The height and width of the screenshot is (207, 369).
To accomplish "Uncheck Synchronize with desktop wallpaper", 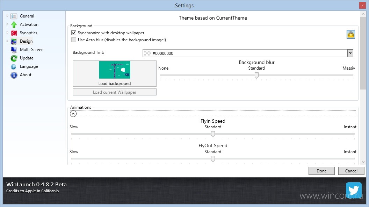I will (74, 33).
